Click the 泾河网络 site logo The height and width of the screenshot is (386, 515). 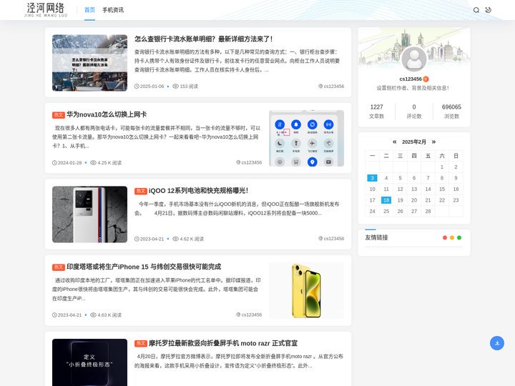[46, 10]
